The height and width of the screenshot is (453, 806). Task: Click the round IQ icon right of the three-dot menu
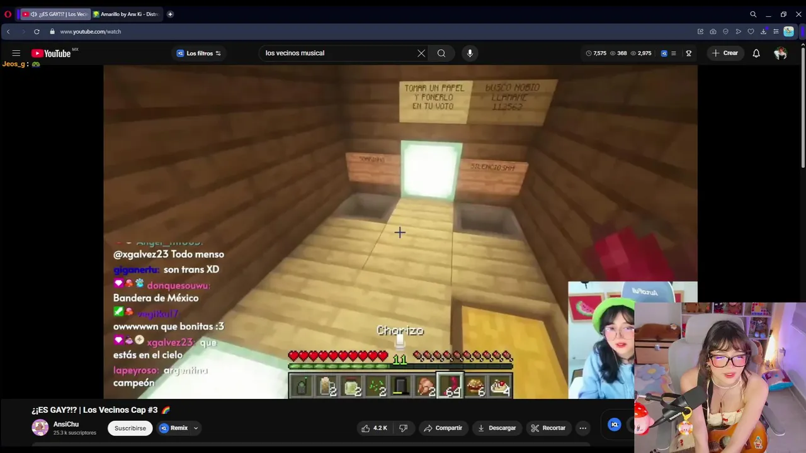coord(615,425)
